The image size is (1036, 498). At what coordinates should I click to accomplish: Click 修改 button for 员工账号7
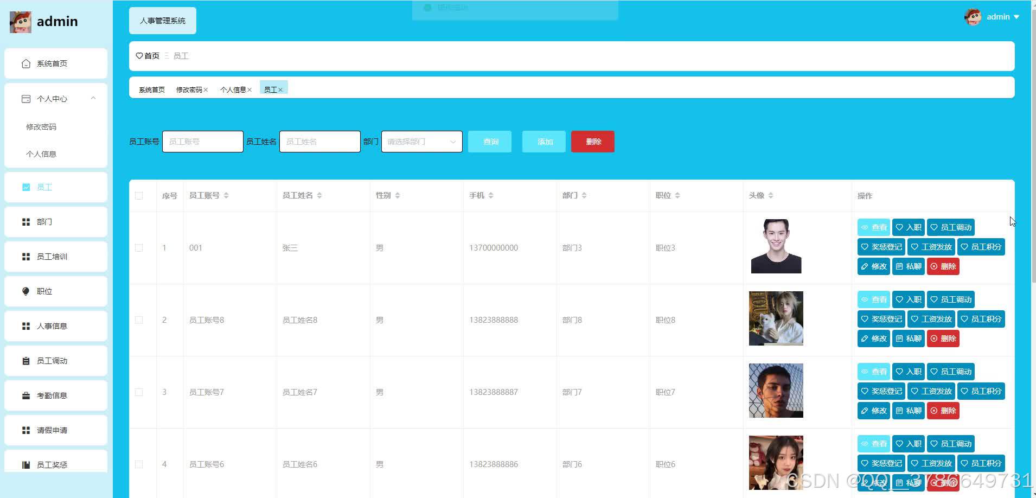[x=874, y=411]
